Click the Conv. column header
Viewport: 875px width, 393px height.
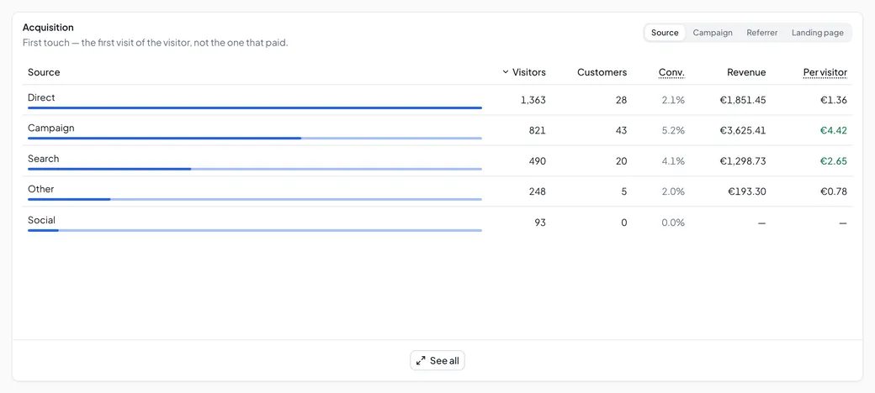tap(671, 72)
